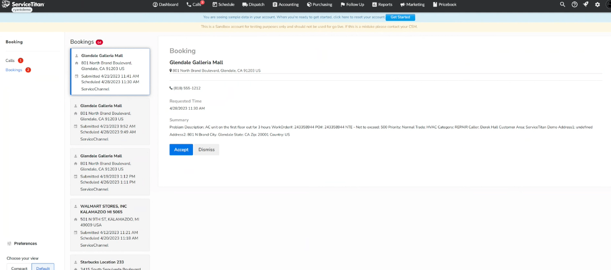This screenshot has width=611, height=270.
Task: Select booking submitted 4/21/2023 9:52 AM
Action: pos(110,122)
